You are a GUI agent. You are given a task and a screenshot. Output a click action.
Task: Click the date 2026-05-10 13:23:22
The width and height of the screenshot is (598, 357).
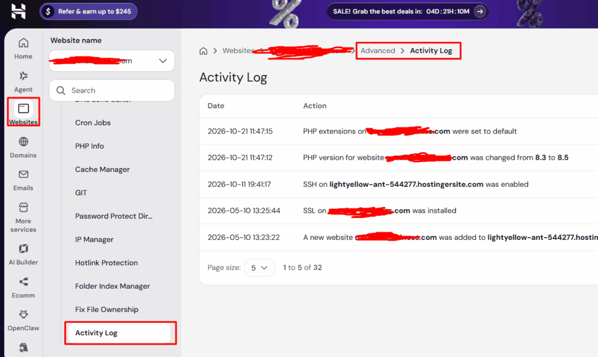(x=244, y=237)
